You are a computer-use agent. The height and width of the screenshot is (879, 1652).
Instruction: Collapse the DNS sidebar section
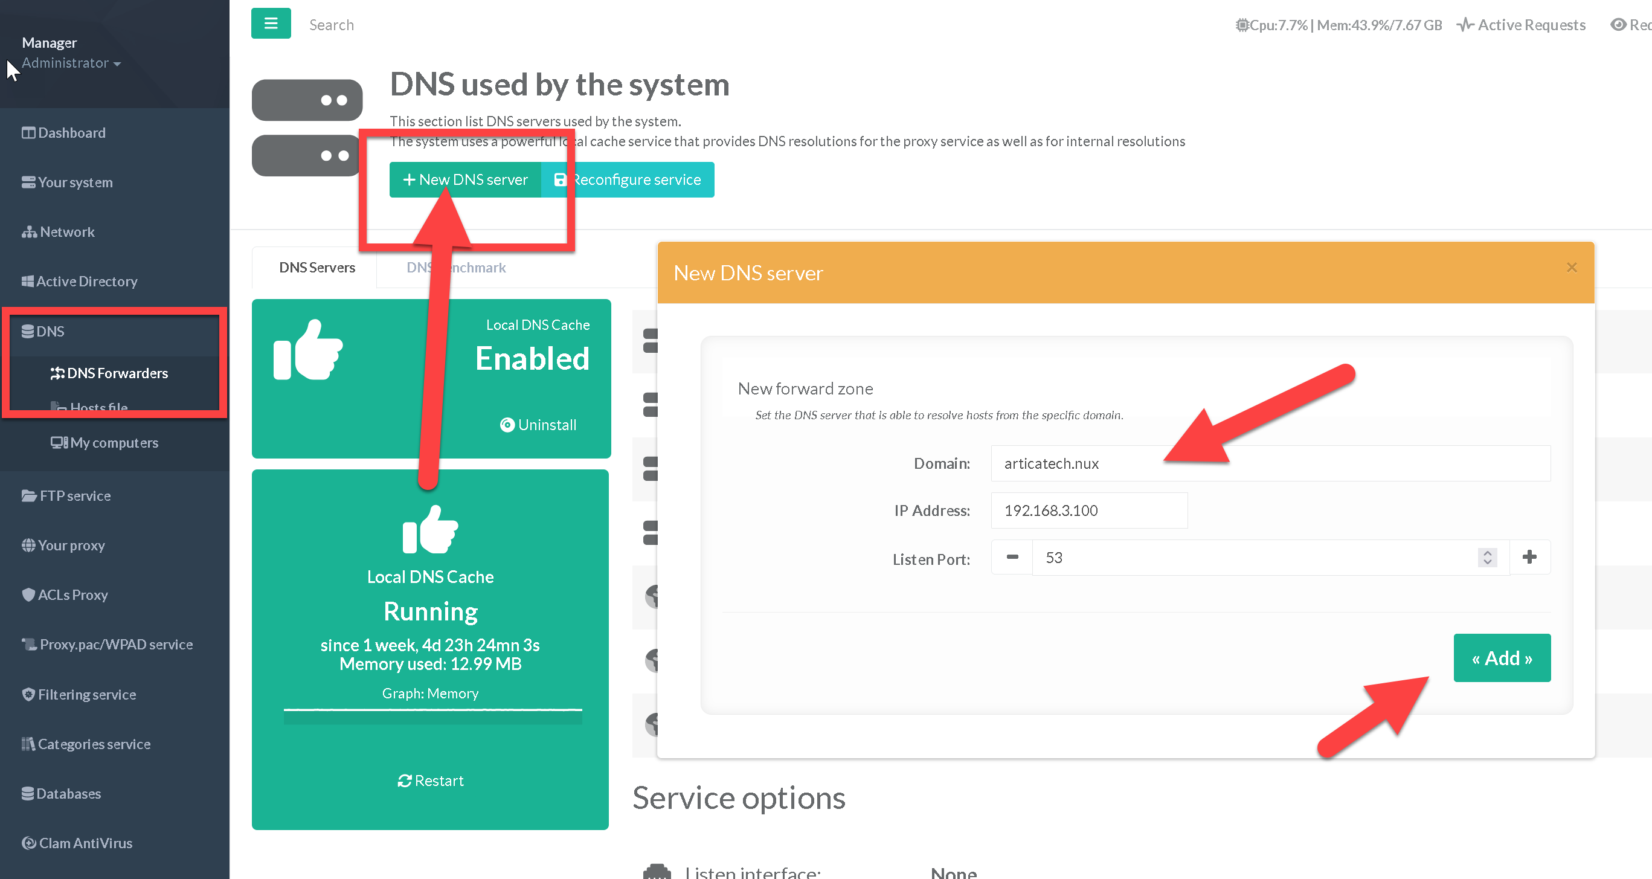pyautogui.click(x=43, y=331)
